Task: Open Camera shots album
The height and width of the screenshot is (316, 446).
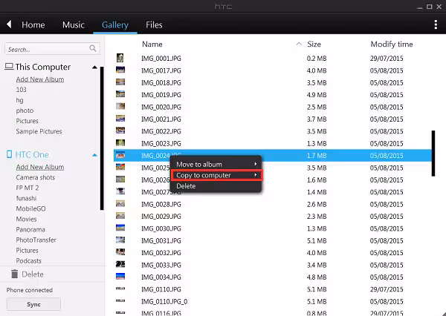Action: [35, 177]
